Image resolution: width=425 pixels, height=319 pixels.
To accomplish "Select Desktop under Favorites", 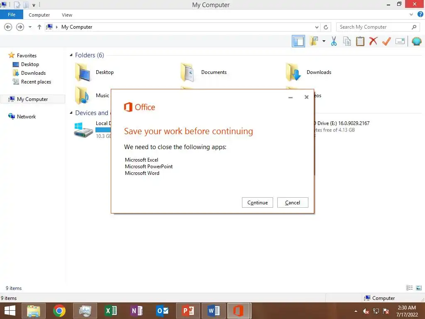I will (30, 64).
